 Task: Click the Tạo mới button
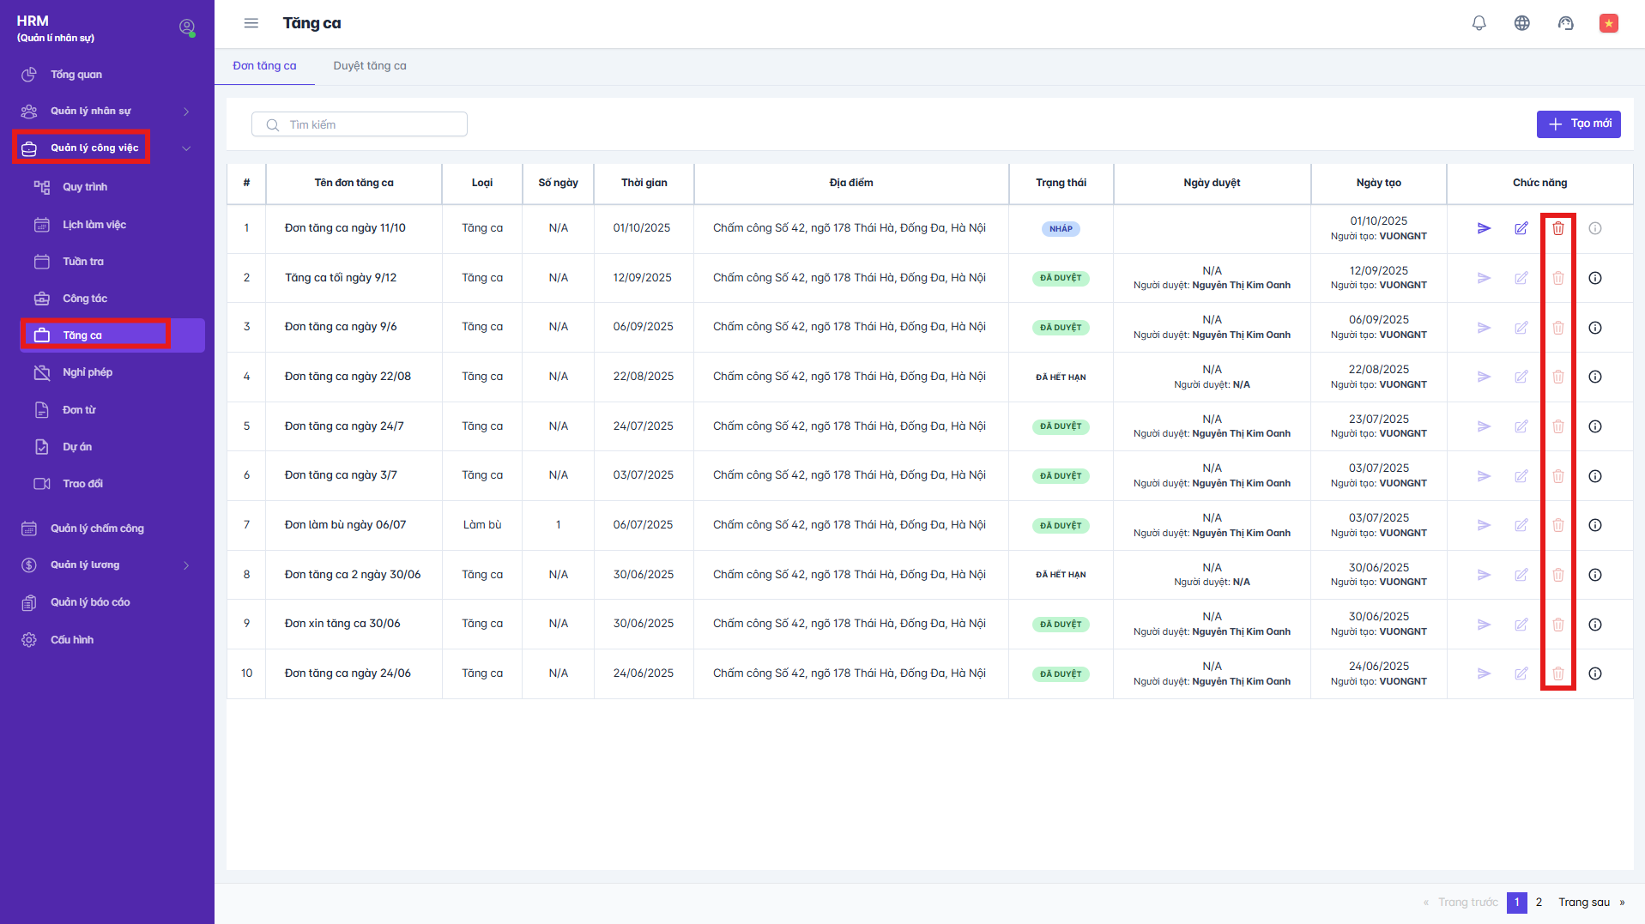point(1577,124)
